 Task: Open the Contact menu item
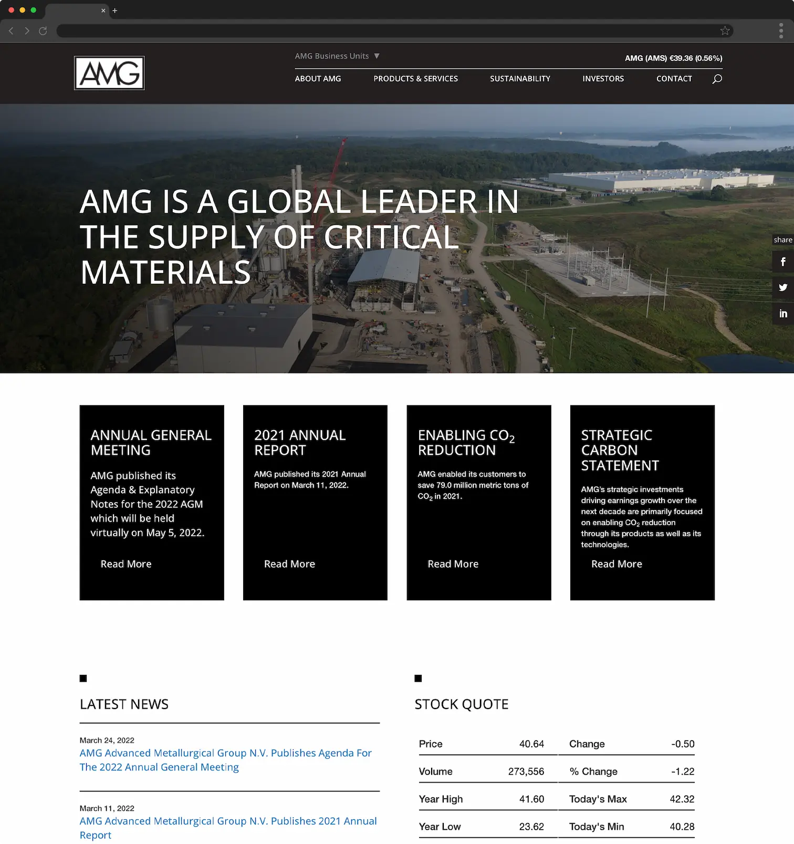[x=674, y=79]
